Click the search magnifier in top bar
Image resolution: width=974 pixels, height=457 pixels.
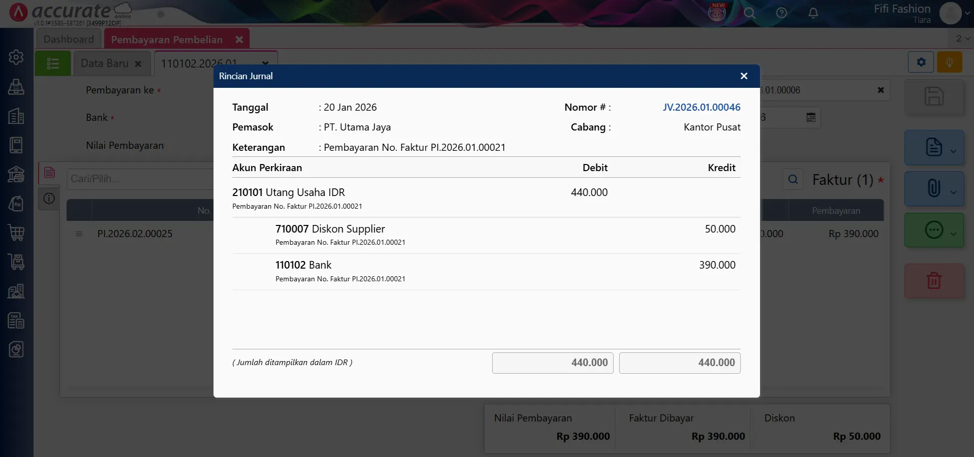coord(749,13)
